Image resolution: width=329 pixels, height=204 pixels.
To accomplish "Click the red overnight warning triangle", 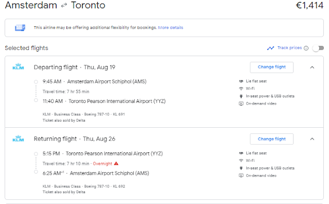I will coord(116,163).
